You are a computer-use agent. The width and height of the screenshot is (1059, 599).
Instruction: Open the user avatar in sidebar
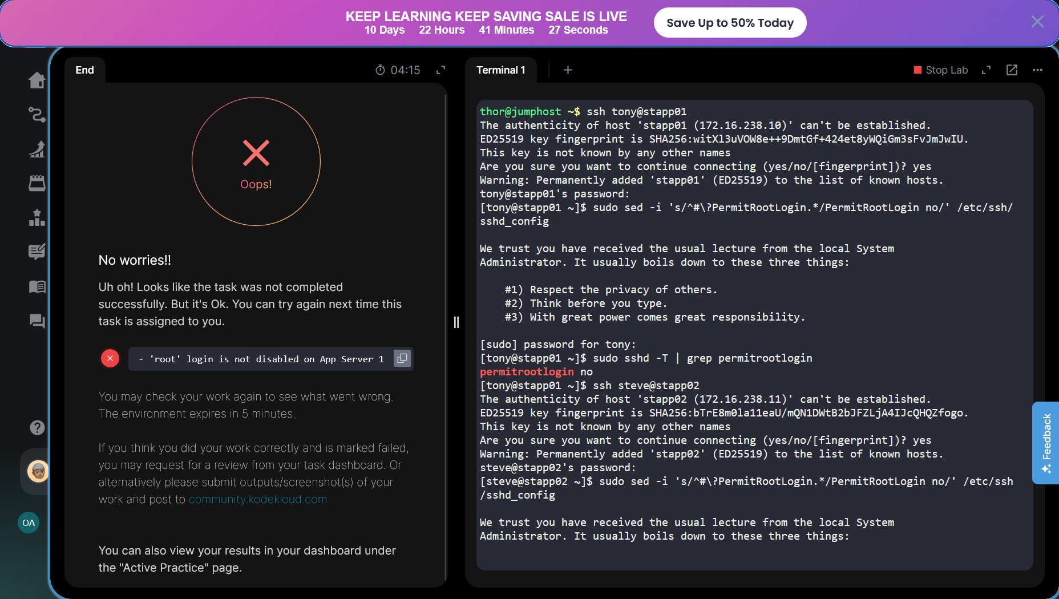click(x=38, y=471)
